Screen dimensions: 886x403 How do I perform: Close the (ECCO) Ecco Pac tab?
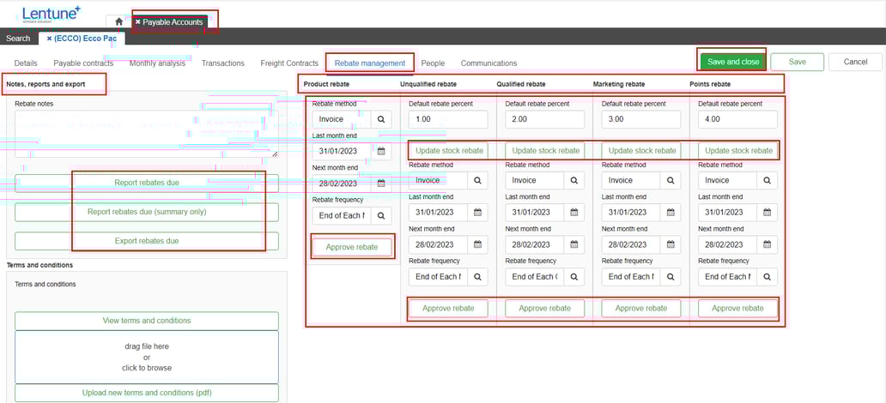tap(49, 39)
